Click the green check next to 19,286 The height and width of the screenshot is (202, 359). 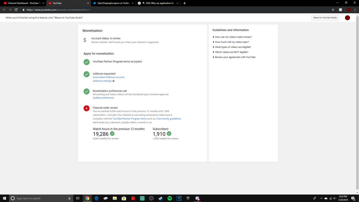pyautogui.click(x=112, y=133)
